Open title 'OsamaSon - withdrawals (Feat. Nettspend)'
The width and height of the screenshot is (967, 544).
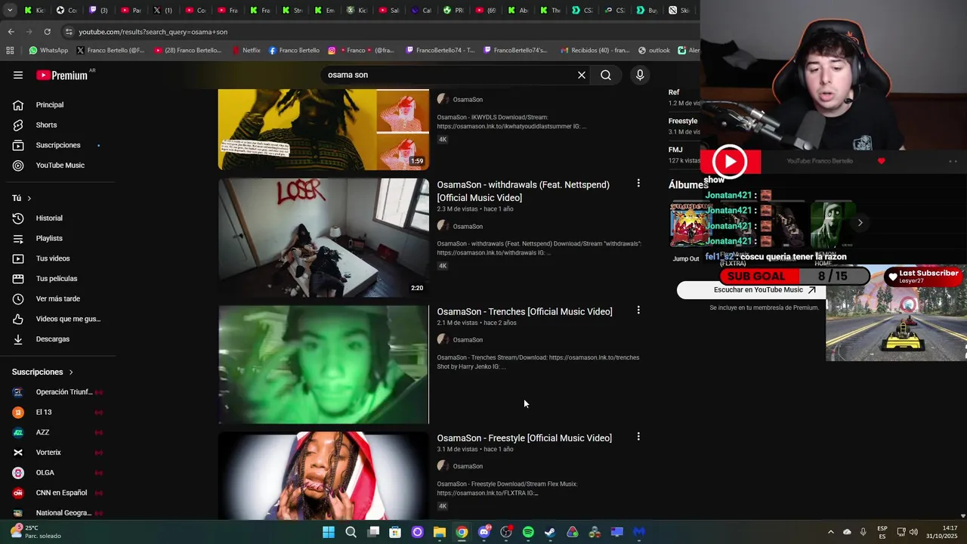523,191
